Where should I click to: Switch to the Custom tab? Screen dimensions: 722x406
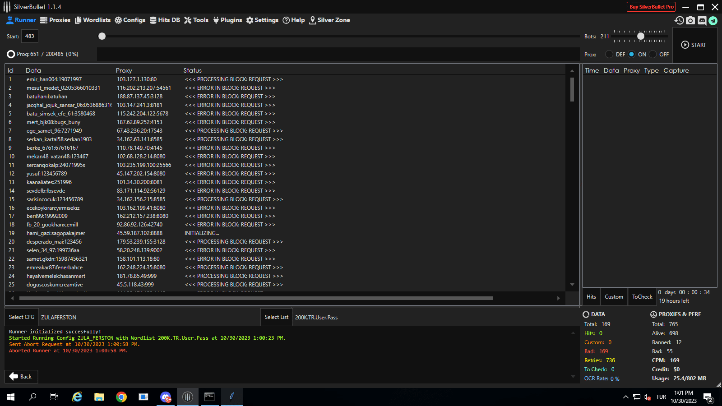[x=614, y=297]
